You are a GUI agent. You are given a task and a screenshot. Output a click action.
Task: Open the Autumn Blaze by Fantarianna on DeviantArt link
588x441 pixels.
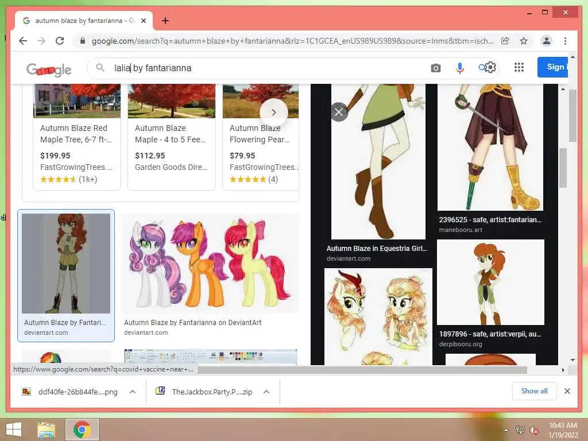coord(193,323)
